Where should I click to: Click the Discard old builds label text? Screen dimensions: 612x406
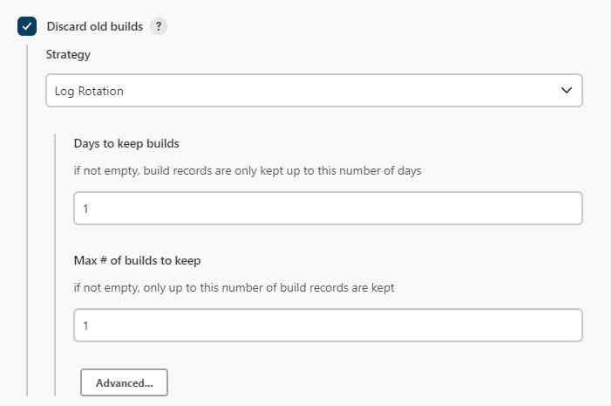tap(94, 26)
